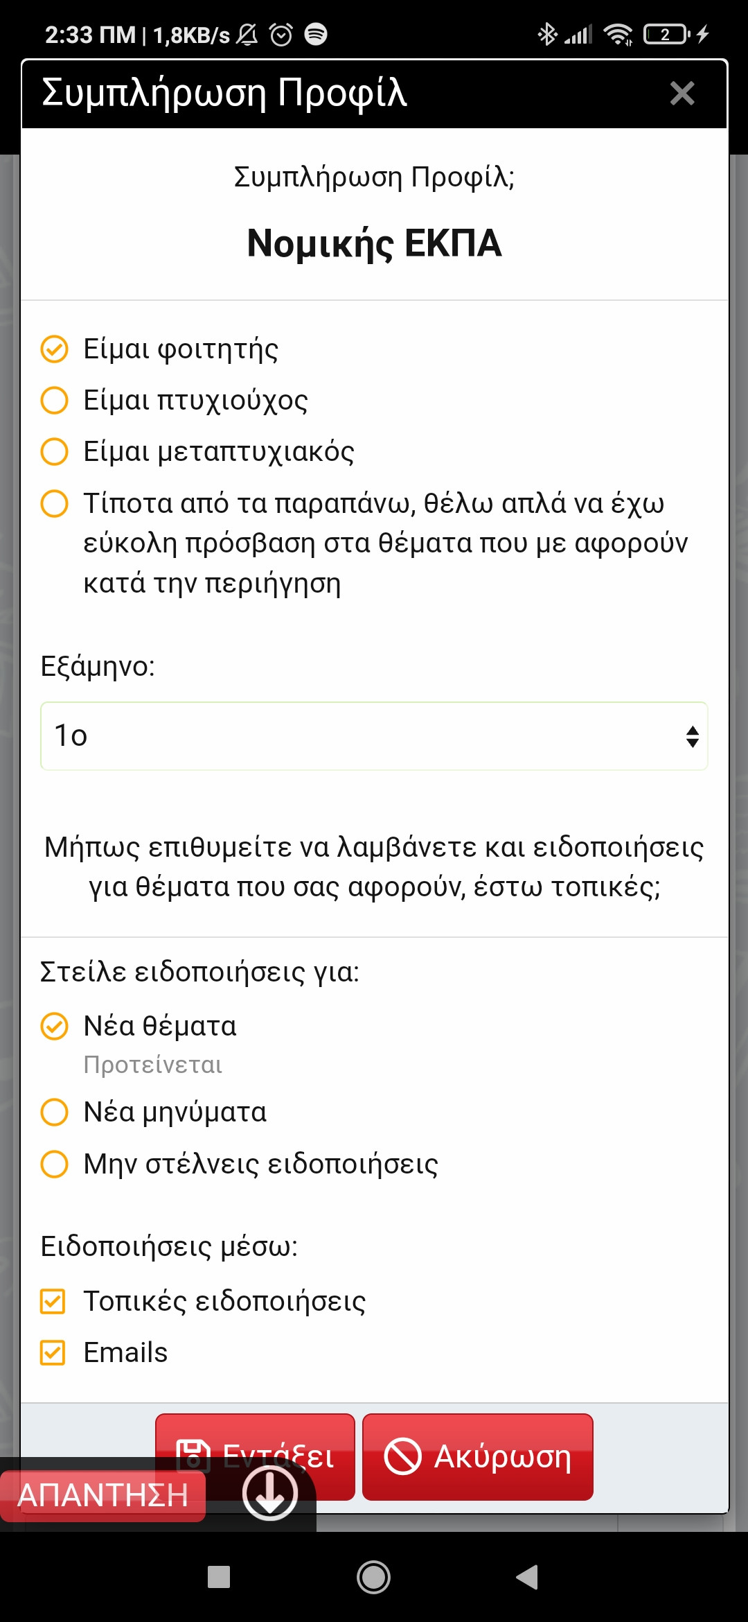This screenshot has height=1622, width=748.
Task: Tap the ΑΠΑΝΤΗΣΗ reply button
Action: coord(103,1496)
